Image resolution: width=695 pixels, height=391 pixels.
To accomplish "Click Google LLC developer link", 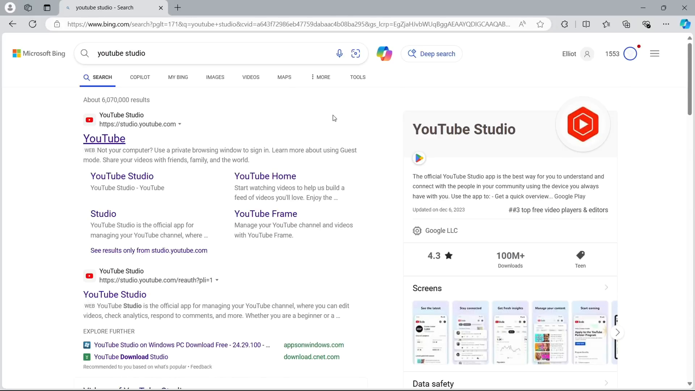I will coord(441,231).
